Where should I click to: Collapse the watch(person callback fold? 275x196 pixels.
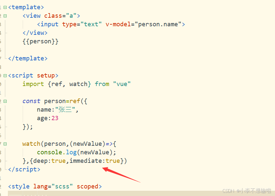click(5, 144)
